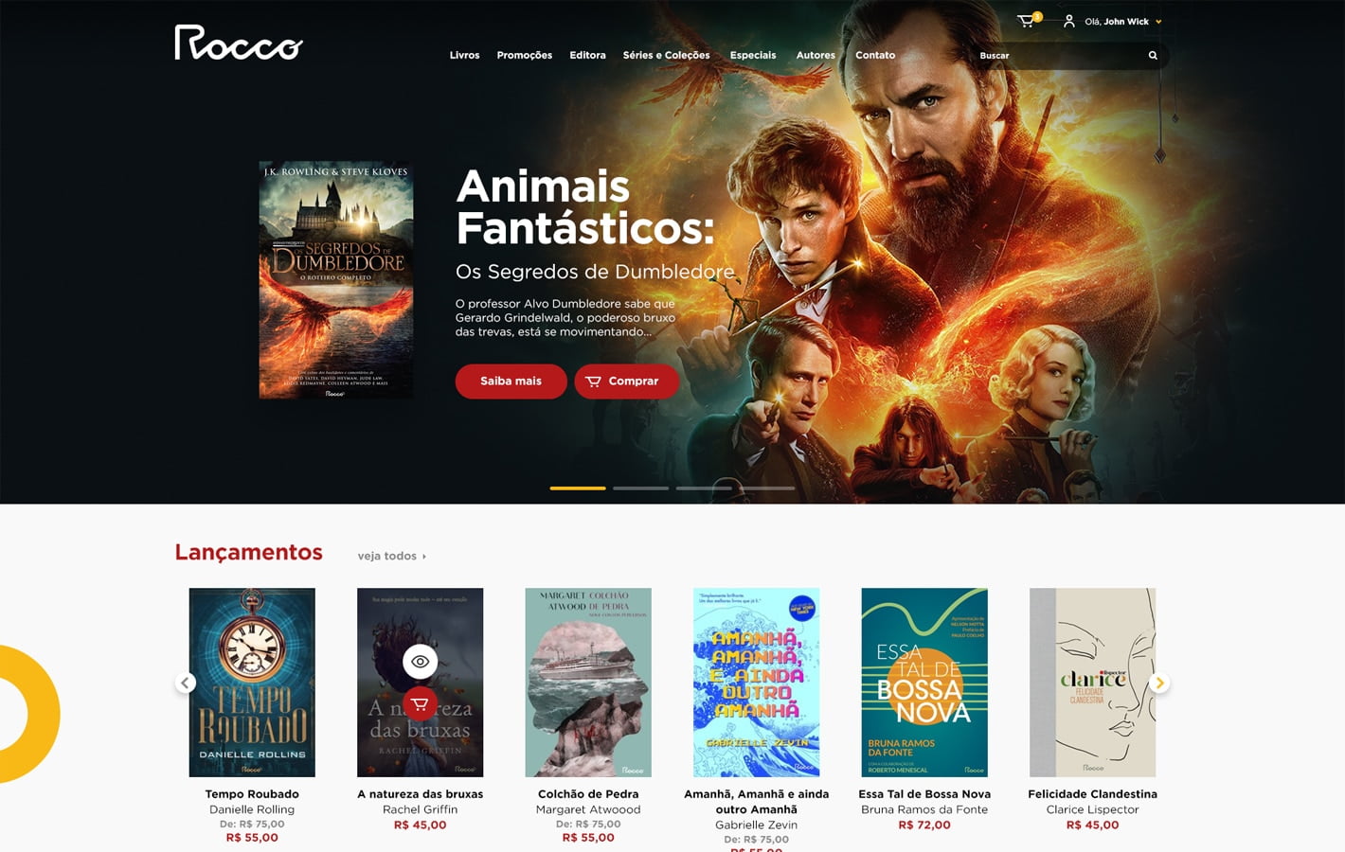Click the user profile icon
The image size is (1345, 852).
[1068, 21]
